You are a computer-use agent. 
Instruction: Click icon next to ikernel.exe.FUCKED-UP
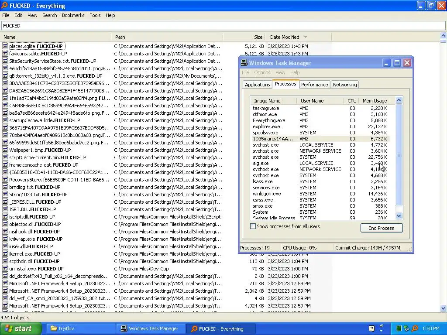(5, 253)
